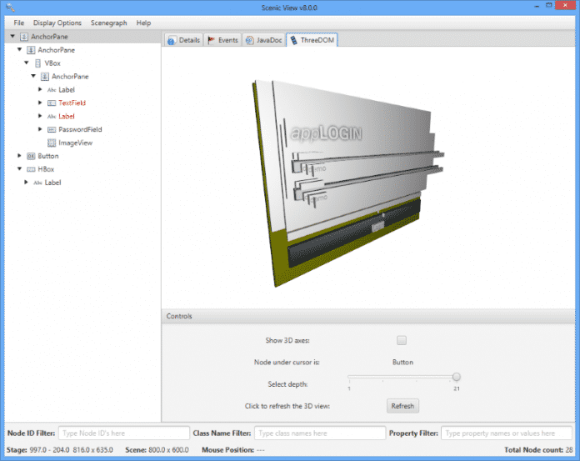Expand the PasswordField tree node
580x461 pixels.
click(40, 129)
